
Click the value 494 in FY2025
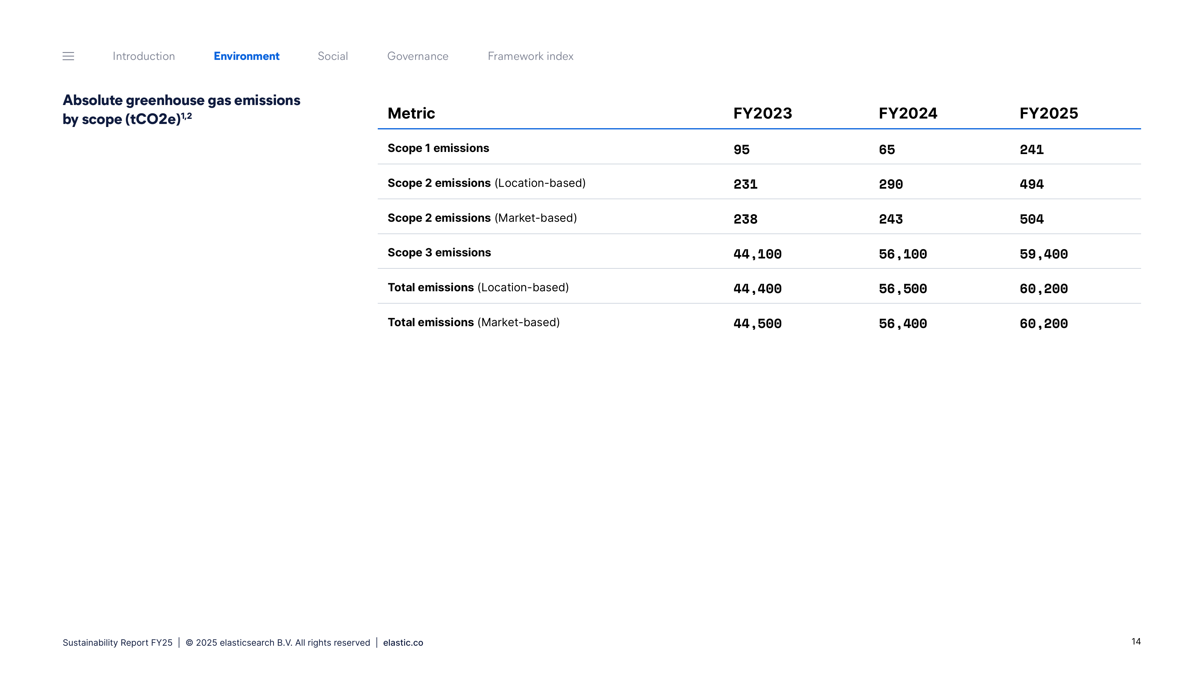[x=1032, y=184]
